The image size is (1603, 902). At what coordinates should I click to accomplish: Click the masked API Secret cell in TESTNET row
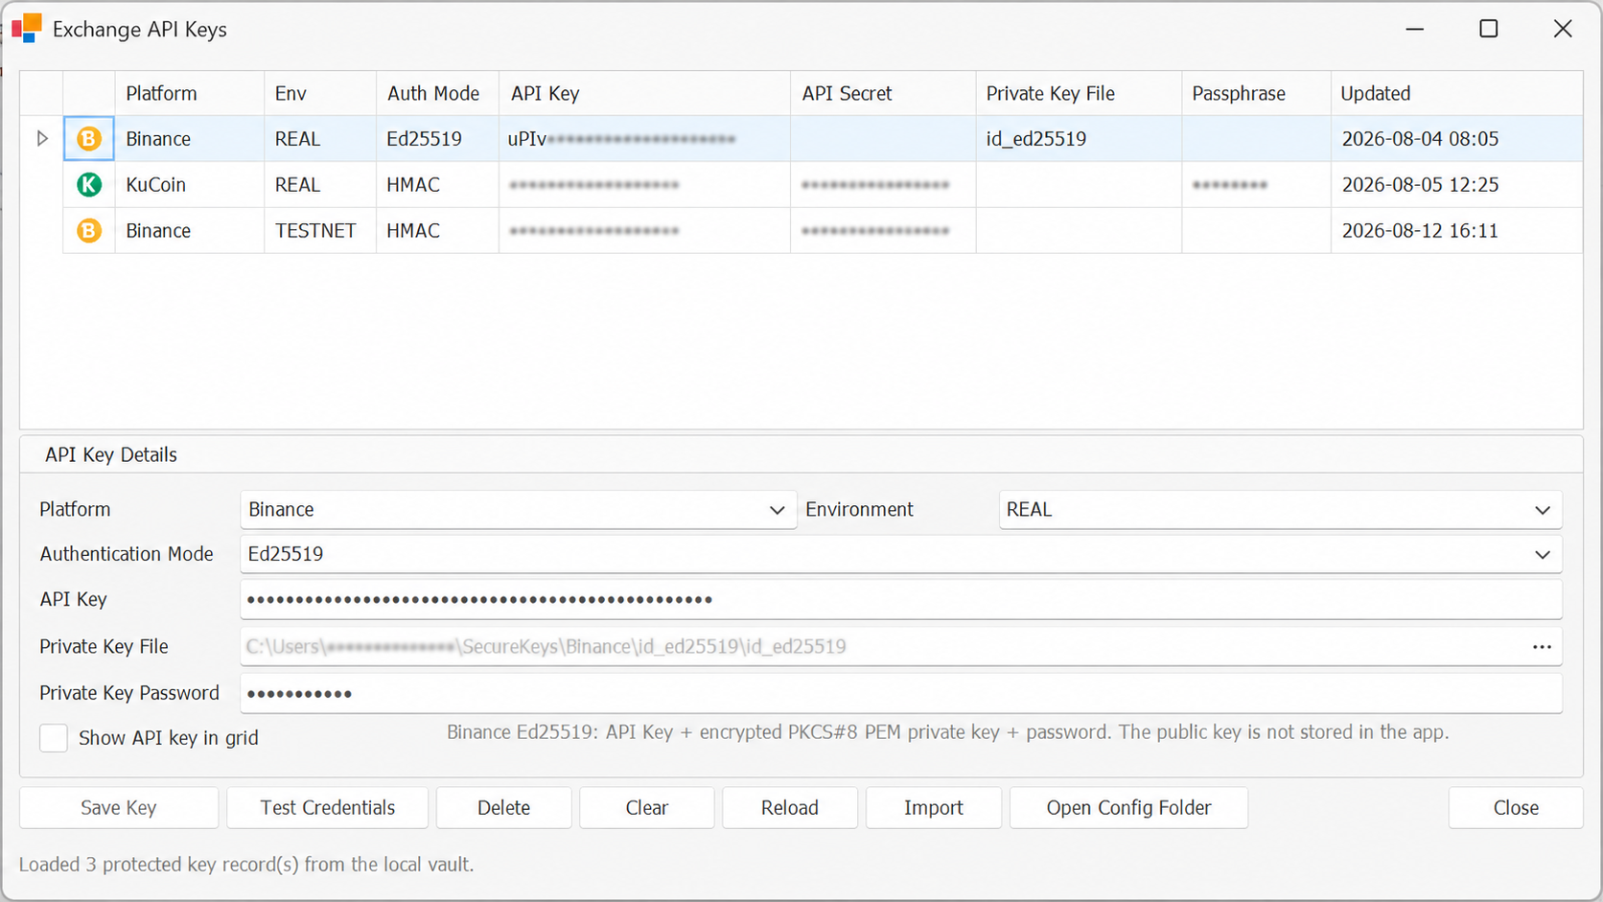tap(883, 231)
